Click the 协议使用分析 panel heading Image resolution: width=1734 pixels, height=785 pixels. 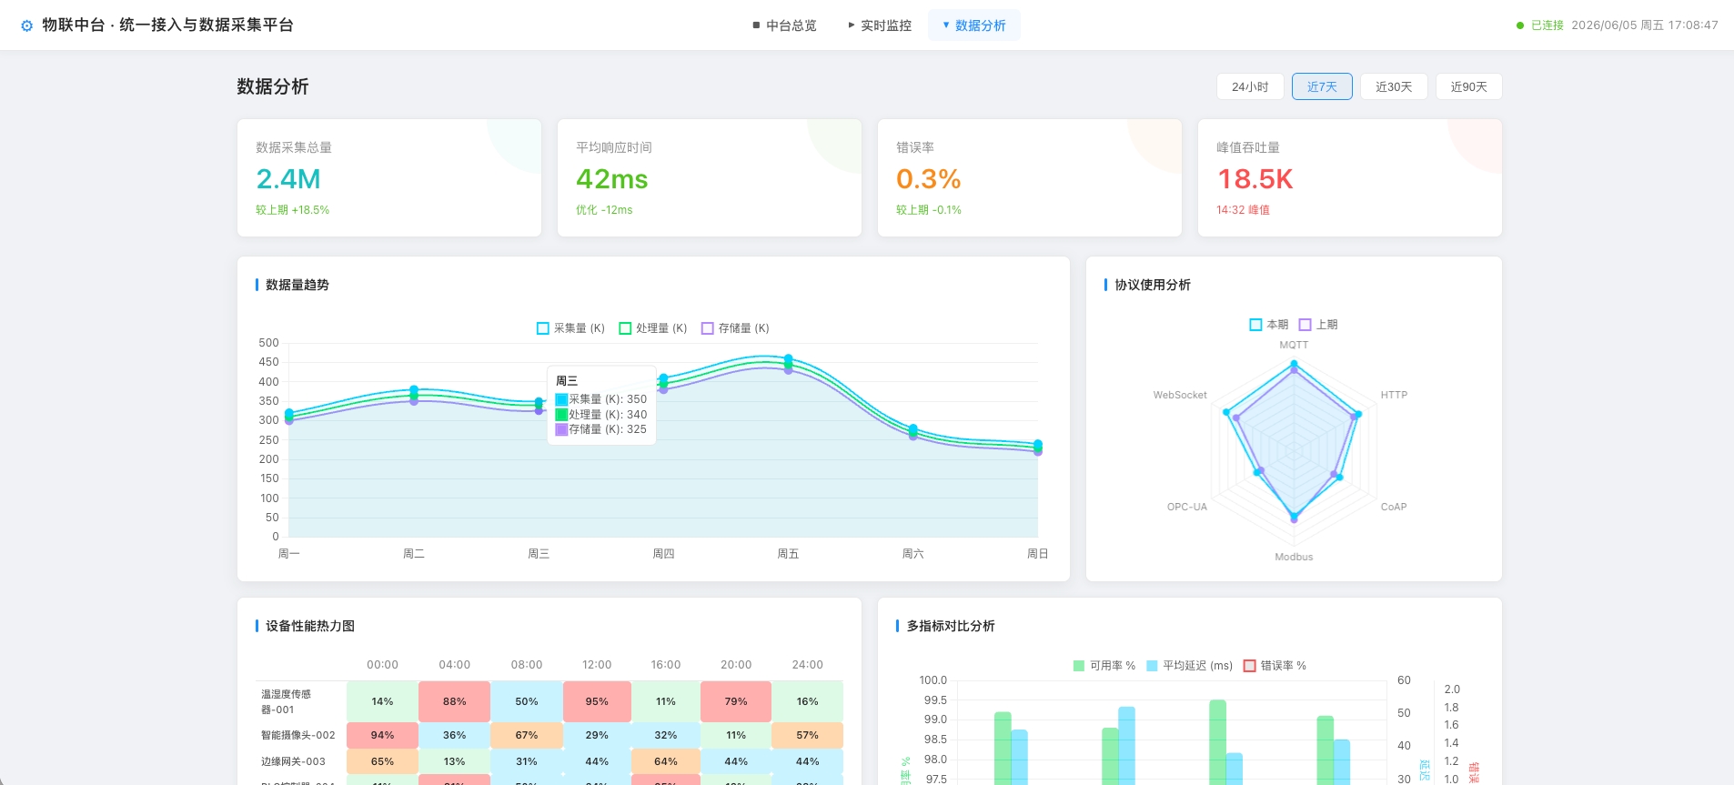click(x=1153, y=285)
